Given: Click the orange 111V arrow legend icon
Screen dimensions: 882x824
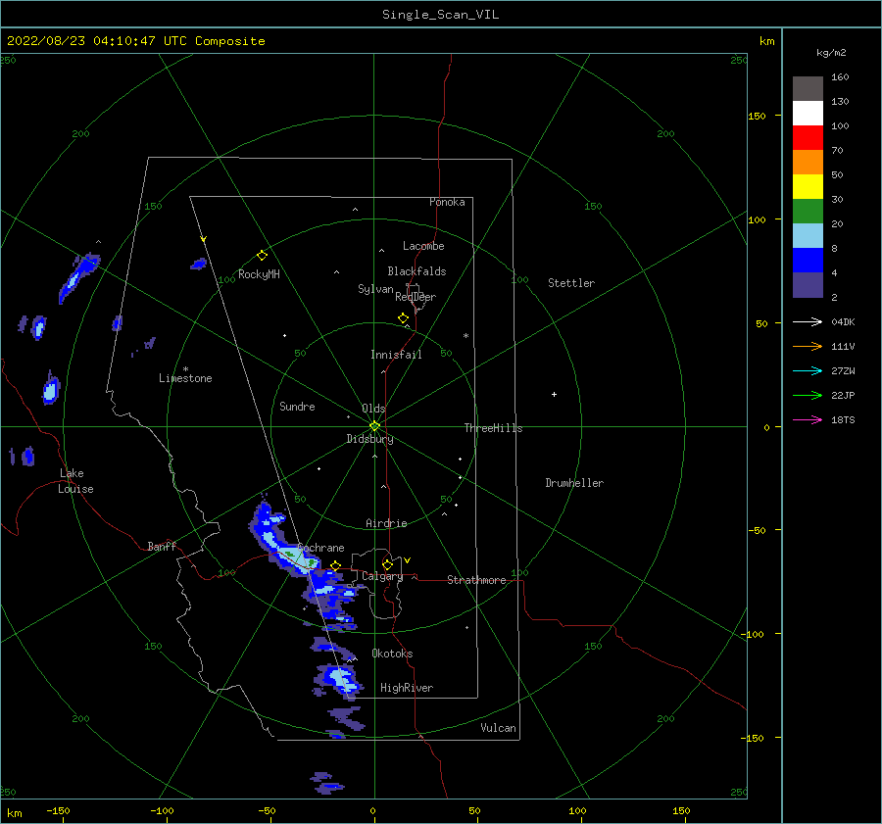Looking at the screenshot, I should [808, 347].
